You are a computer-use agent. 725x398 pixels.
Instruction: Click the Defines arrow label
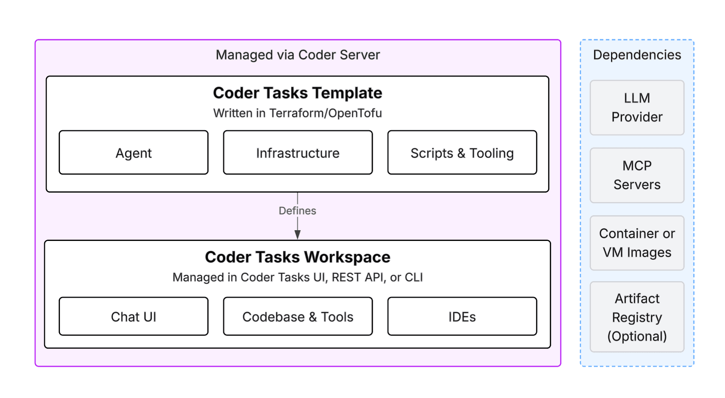pyautogui.click(x=297, y=211)
